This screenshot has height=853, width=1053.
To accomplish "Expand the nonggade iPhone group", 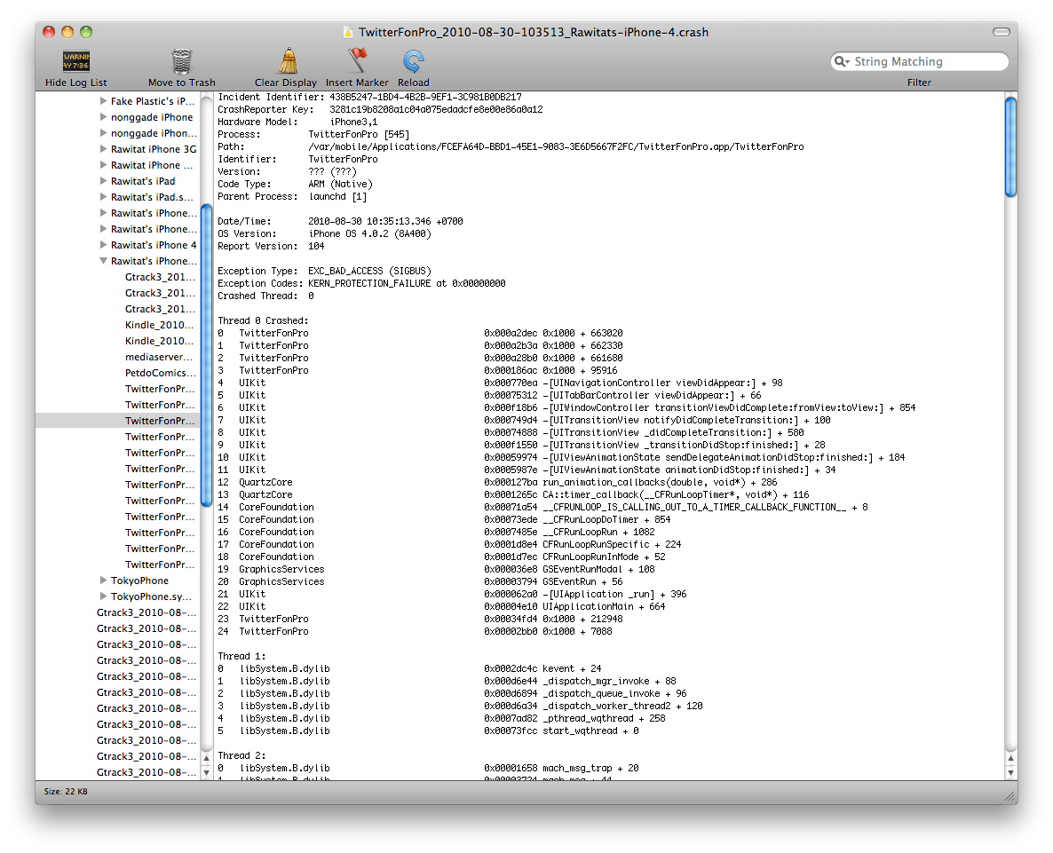I will pos(103,117).
